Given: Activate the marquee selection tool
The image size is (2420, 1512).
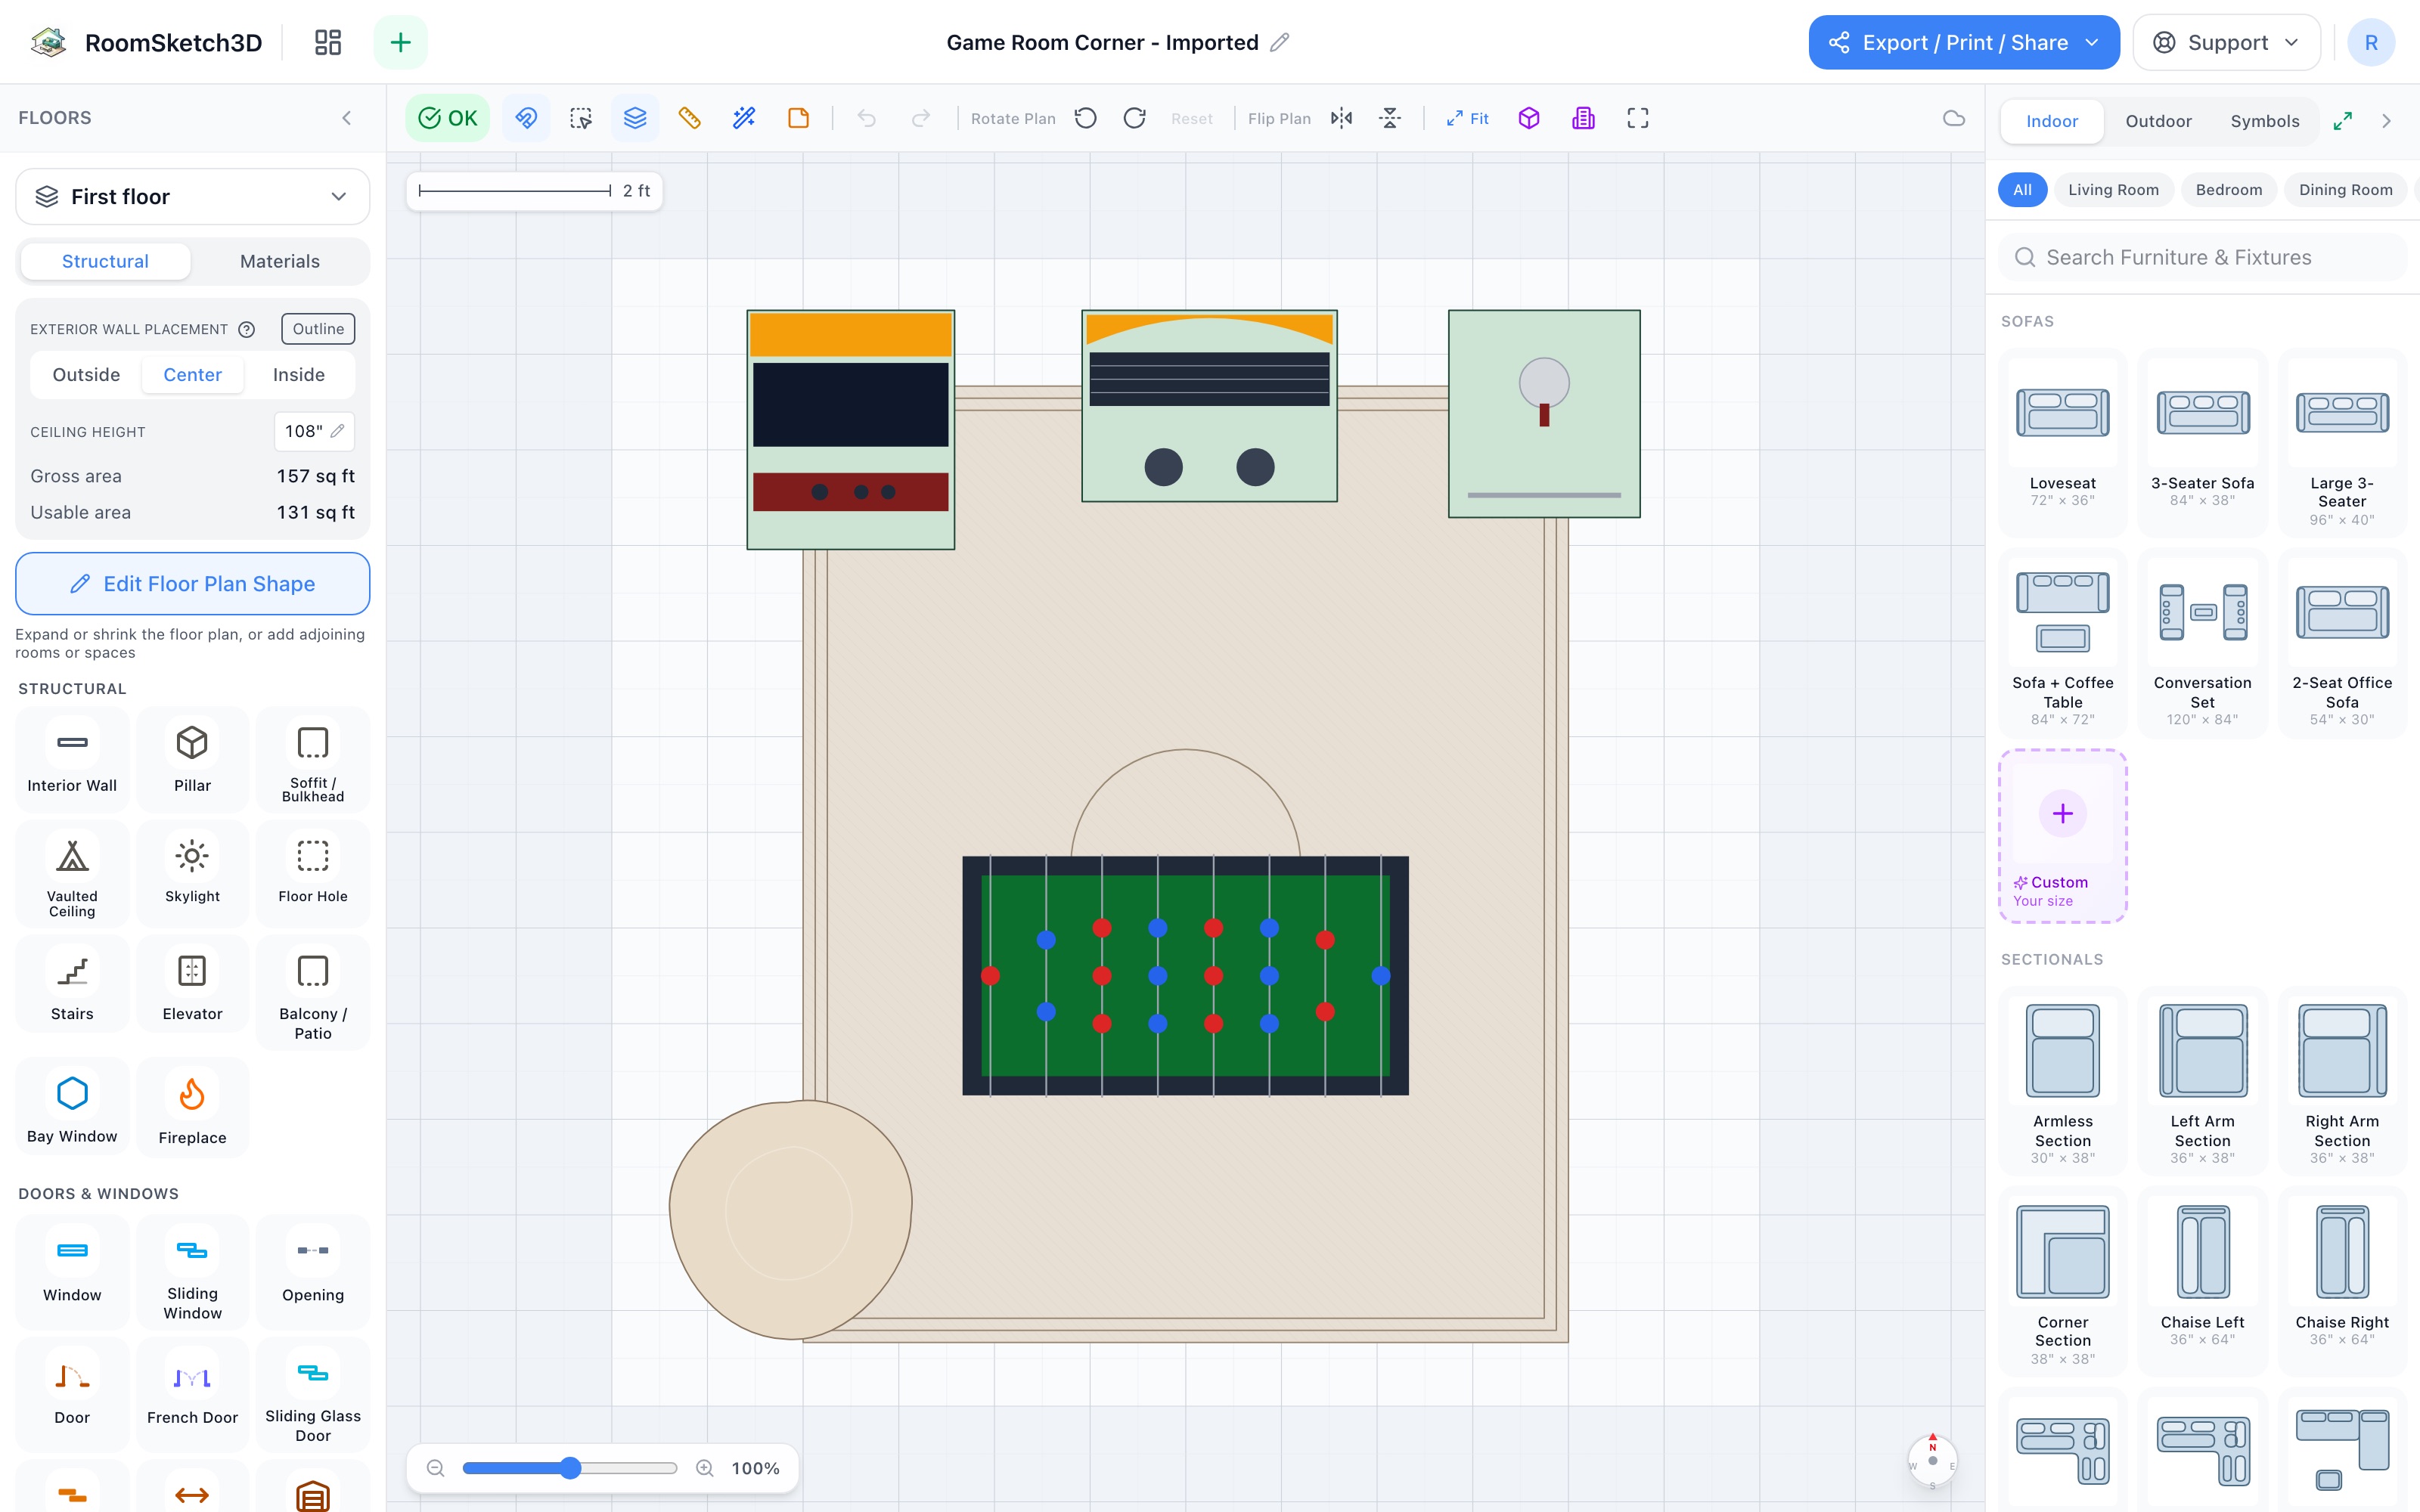Looking at the screenshot, I should tap(580, 118).
